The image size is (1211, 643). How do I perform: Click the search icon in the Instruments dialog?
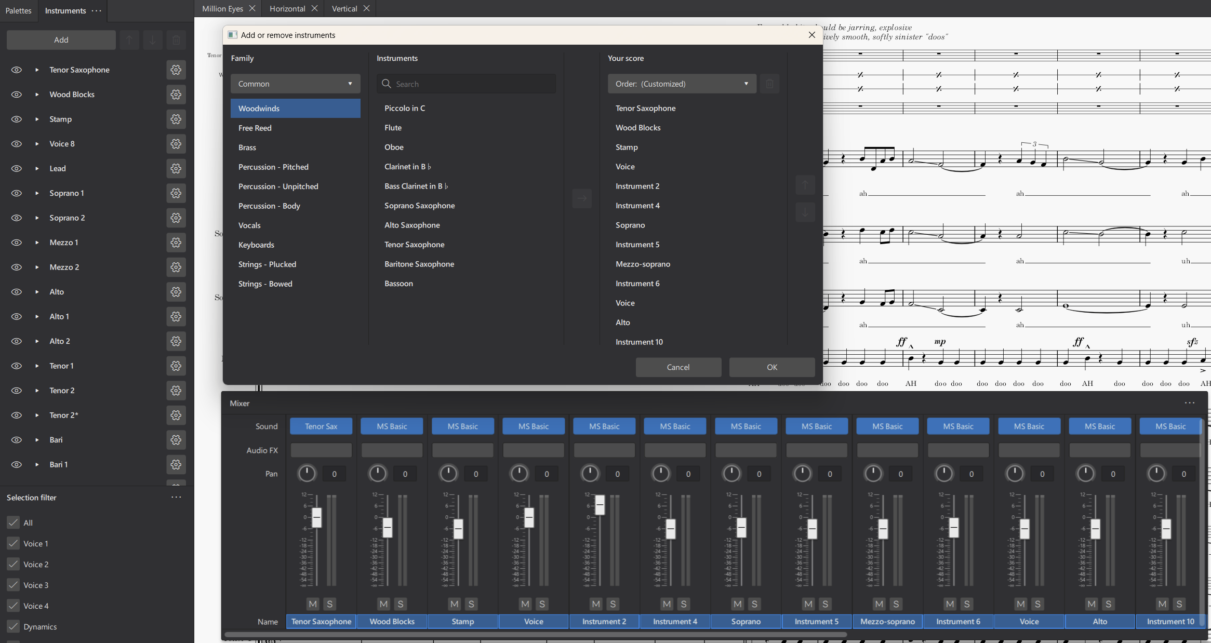(x=387, y=84)
